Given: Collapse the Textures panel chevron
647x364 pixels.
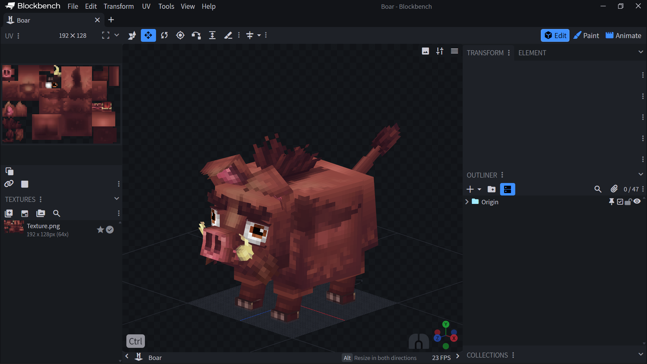Looking at the screenshot, I should 117,199.
